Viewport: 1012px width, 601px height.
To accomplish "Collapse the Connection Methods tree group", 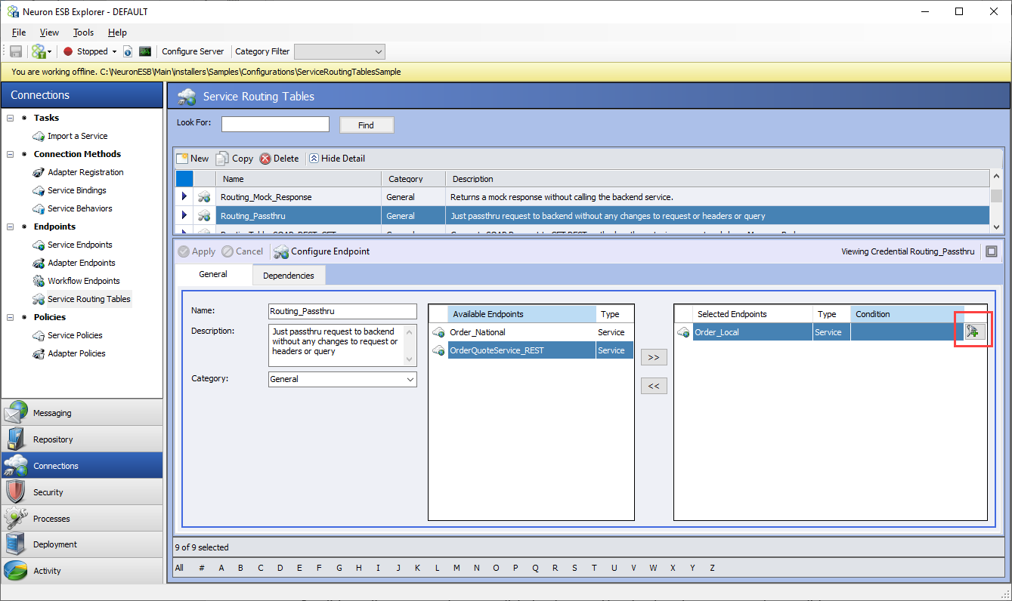I will [x=11, y=154].
